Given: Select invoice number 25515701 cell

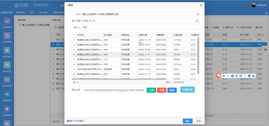Looking at the screenshot, I should tap(164, 69).
